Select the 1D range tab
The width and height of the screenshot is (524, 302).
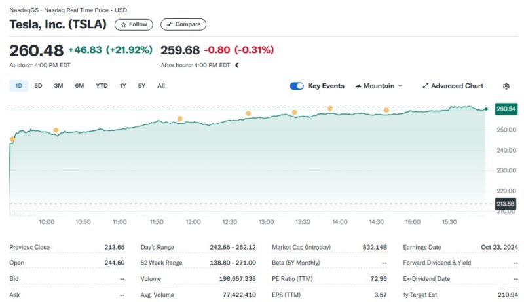[x=19, y=86]
